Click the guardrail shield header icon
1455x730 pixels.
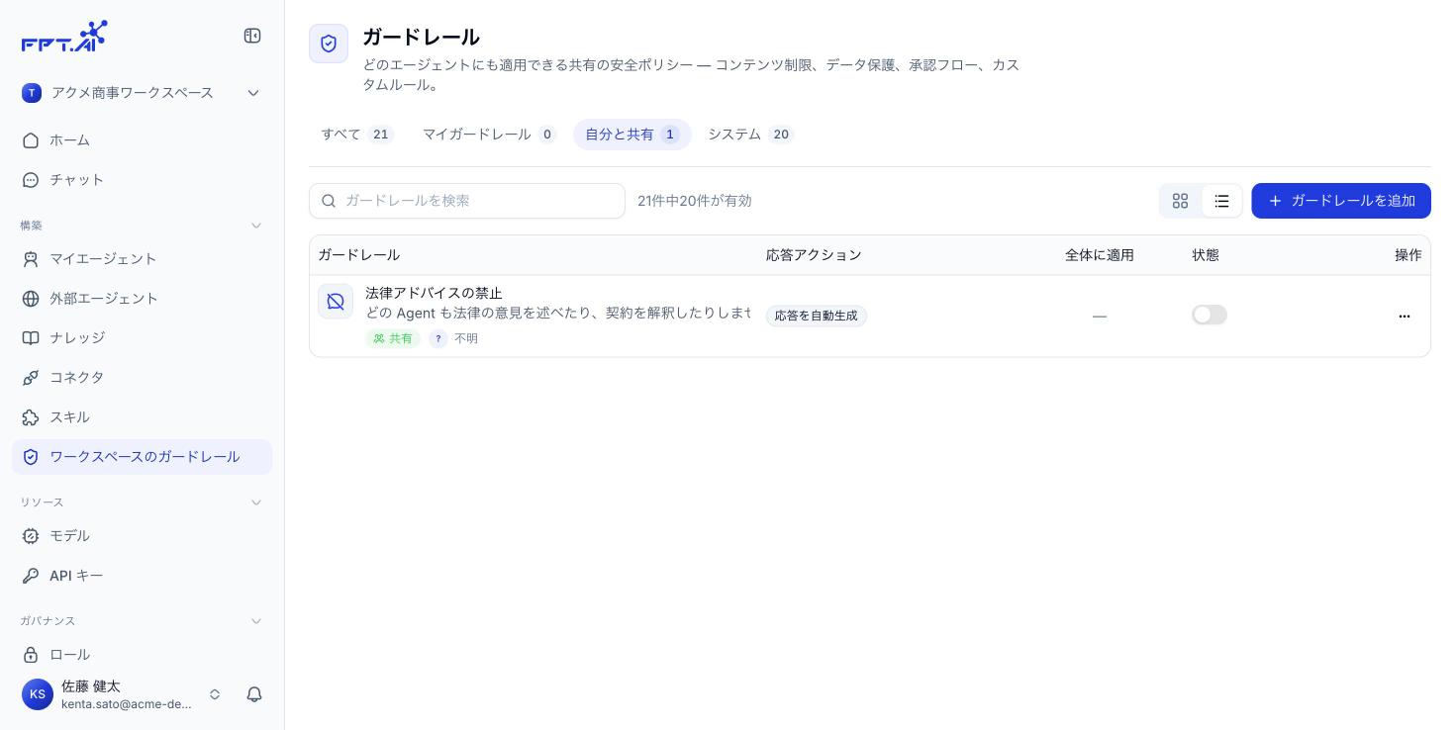tap(329, 44)
